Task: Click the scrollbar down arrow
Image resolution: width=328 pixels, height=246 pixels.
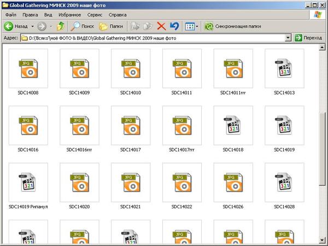Action: [x=322, y=239]
